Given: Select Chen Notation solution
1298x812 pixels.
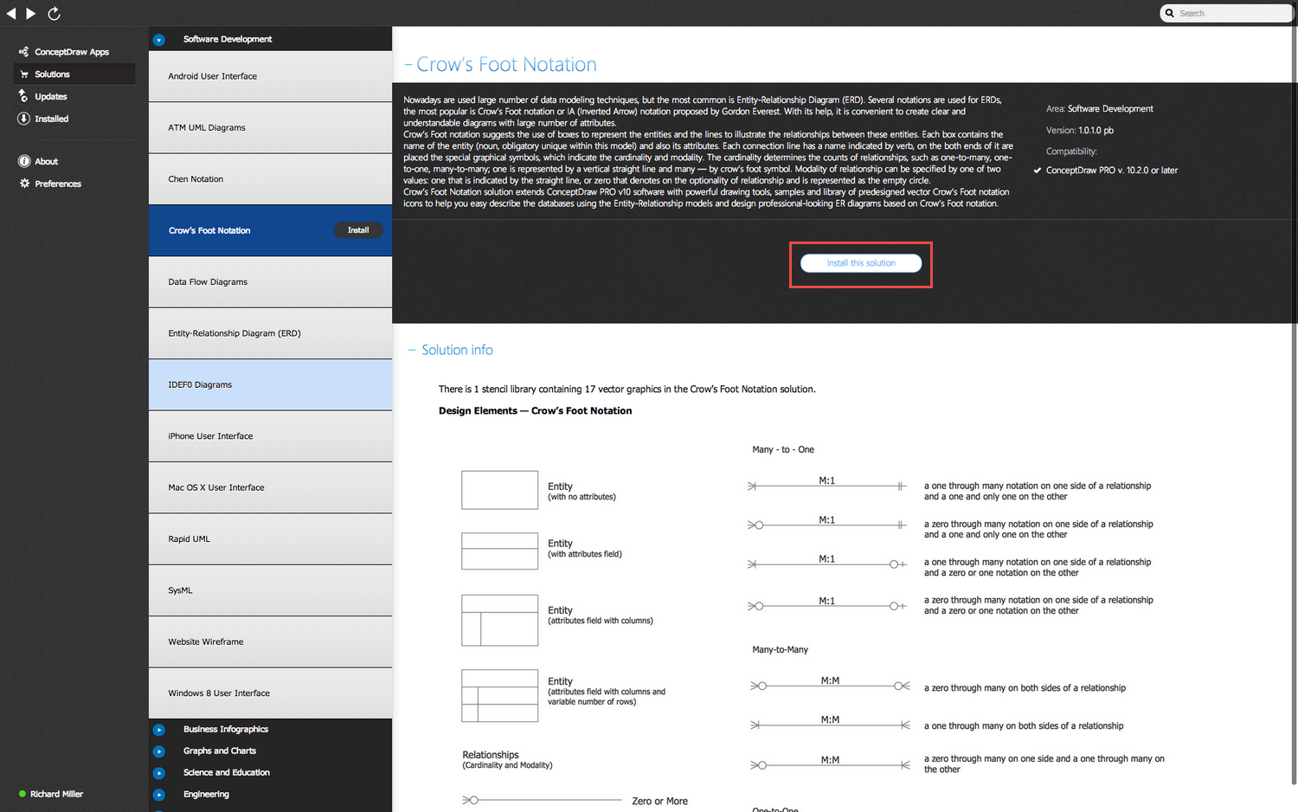Looking at the screenshot, I should click(270, 179).
